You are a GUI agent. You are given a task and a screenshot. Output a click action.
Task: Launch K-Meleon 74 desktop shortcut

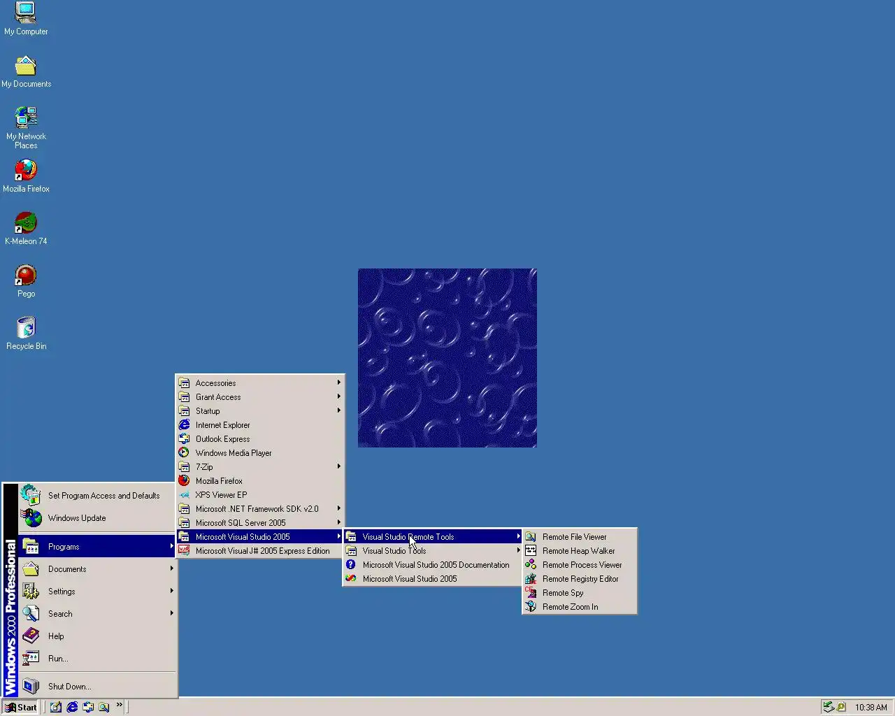26,229
